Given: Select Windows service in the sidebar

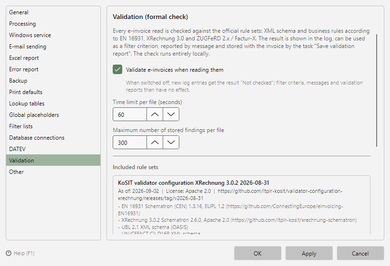Looking at the screenshot, I should click(x=53, y=35).
